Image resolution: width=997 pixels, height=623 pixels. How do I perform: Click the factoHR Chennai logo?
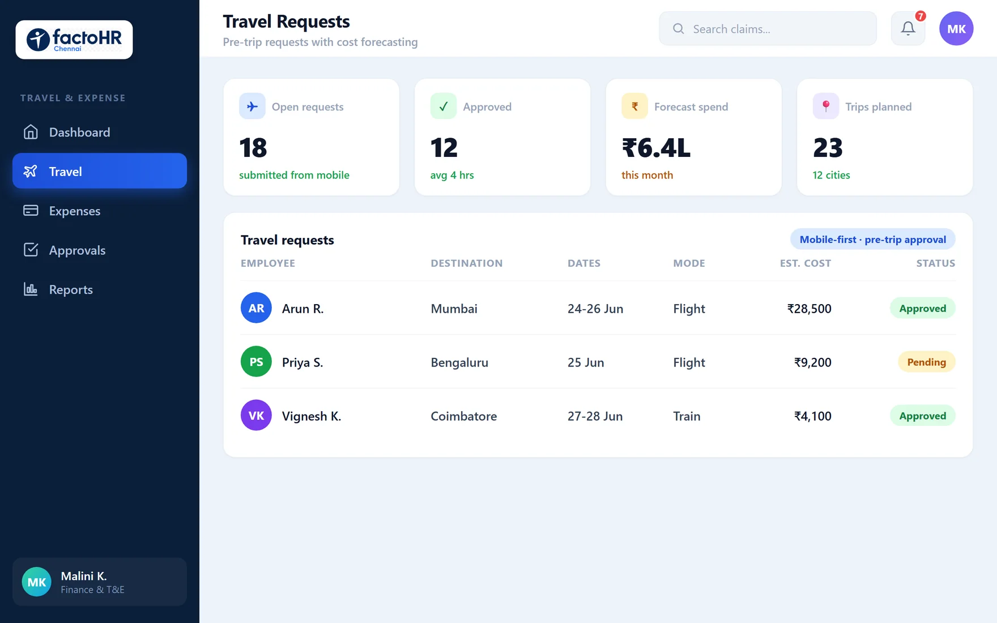point(74,40)
